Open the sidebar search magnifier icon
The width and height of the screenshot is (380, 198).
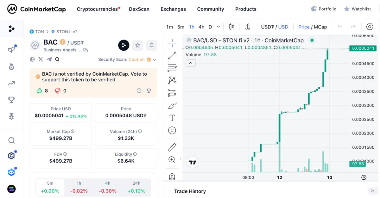(x=12, y=140)
